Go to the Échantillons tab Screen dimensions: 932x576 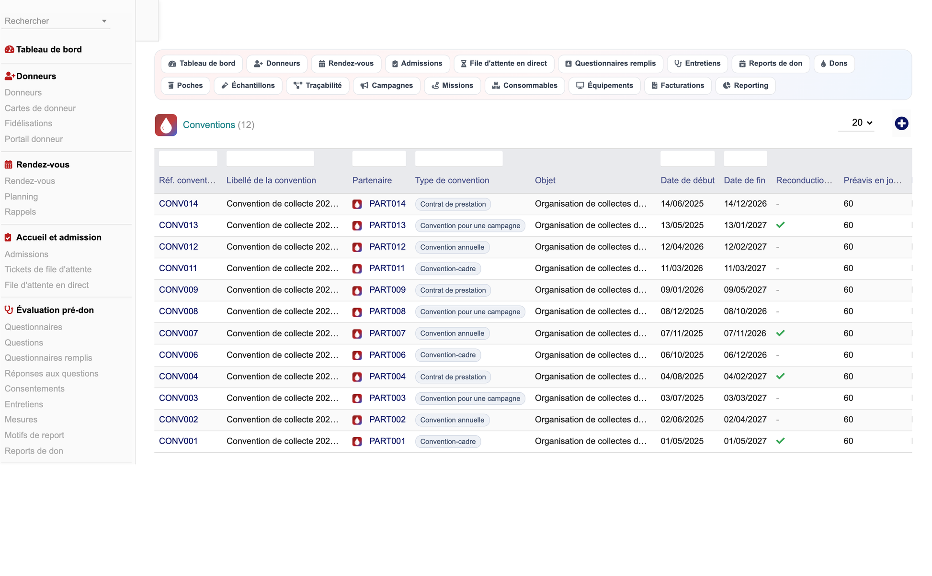(248, 86)
